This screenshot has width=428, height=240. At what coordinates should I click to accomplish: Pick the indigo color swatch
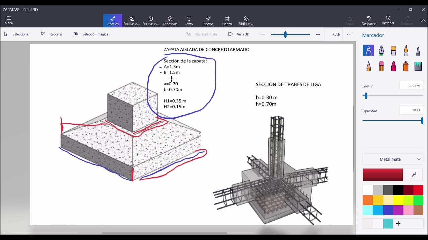click(388, 210)
